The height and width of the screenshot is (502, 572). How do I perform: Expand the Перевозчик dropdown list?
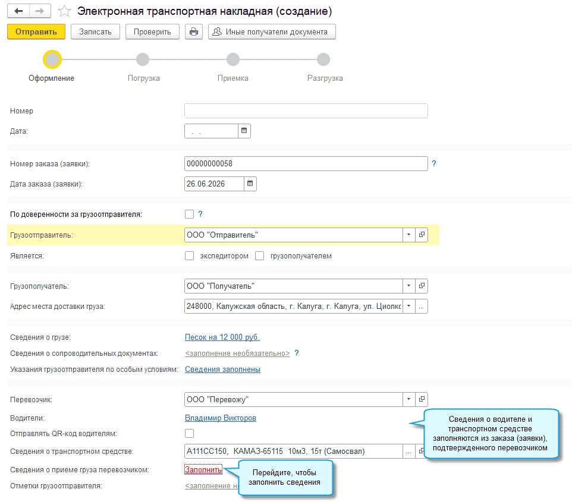(x=408, y=399)
